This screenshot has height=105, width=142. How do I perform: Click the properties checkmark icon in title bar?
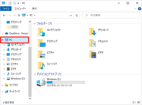click(x=10, y=3)
